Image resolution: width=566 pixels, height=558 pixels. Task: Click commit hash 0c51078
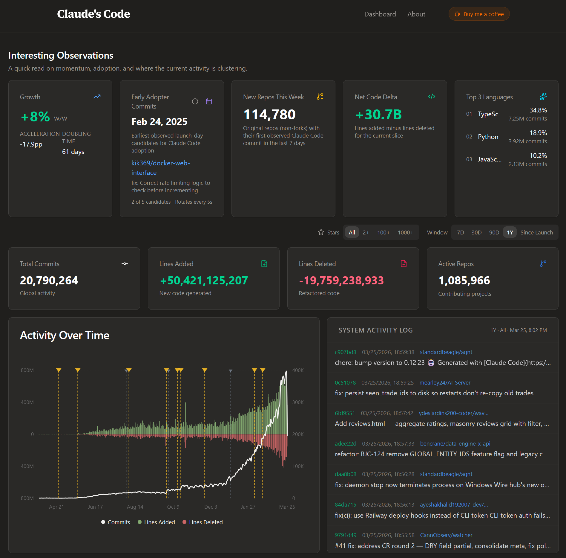pyautogui.click(x=345, y=382)
